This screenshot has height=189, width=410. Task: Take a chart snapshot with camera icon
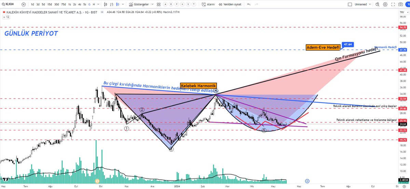[x=400, y=4]
